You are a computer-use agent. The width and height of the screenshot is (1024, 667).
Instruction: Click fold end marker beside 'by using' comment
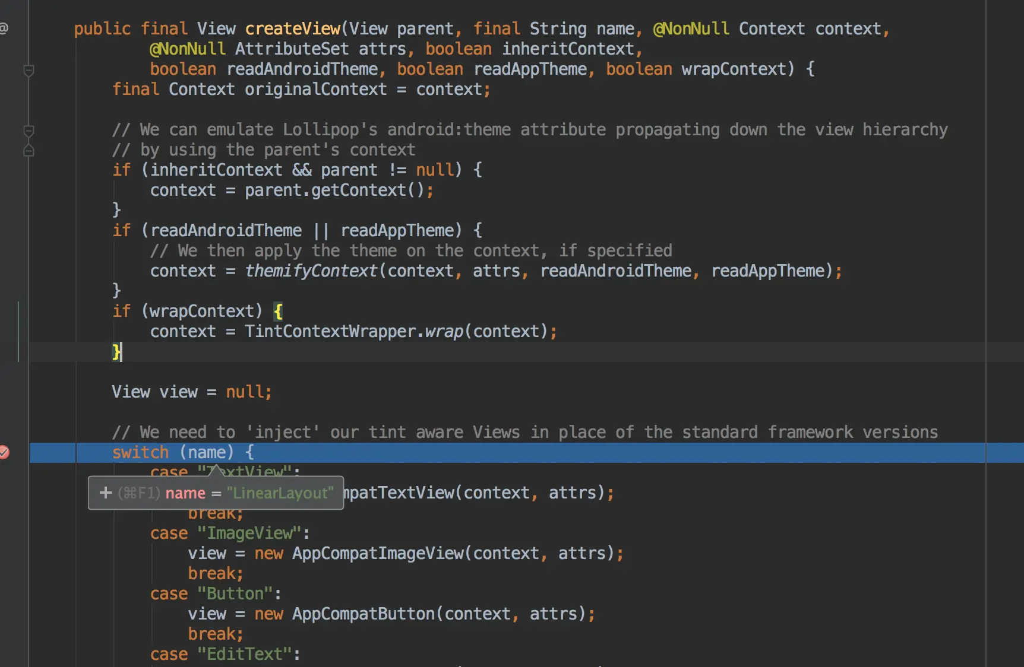(x=29, y=150)
